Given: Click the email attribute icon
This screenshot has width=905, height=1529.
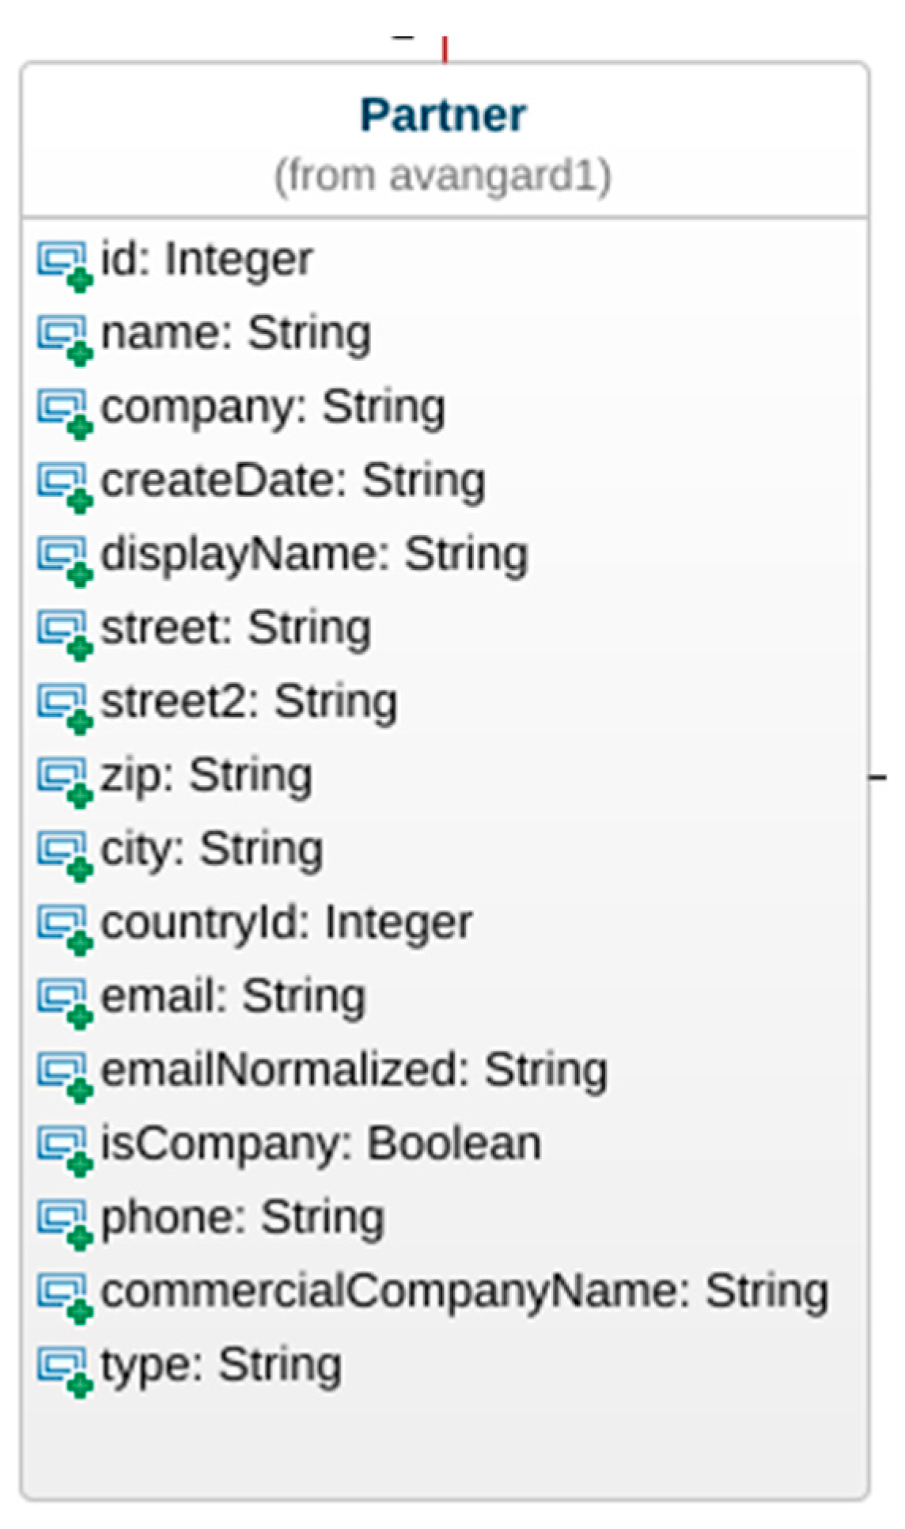Looking at the screenshot, I should click(x=64, y=1001).
